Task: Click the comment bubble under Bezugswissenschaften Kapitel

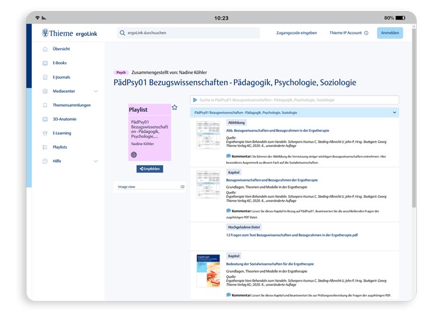Action: 229,211
